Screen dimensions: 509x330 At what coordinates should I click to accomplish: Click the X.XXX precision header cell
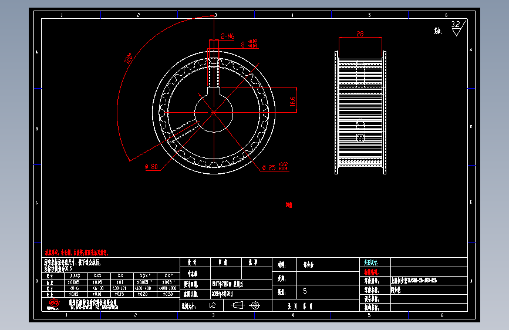tap(75, 276)
